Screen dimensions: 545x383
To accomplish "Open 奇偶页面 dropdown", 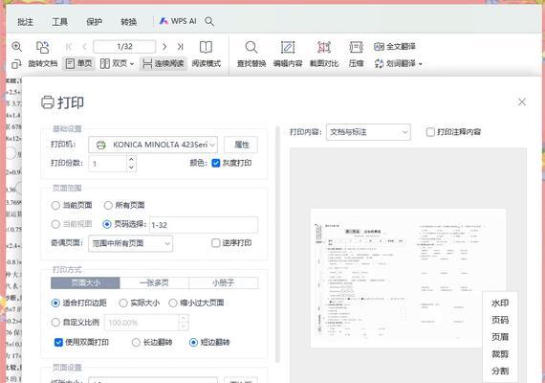I will [130, 243].
